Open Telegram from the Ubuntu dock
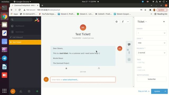Viewport: 169px width, 95px height. (4, 58)
